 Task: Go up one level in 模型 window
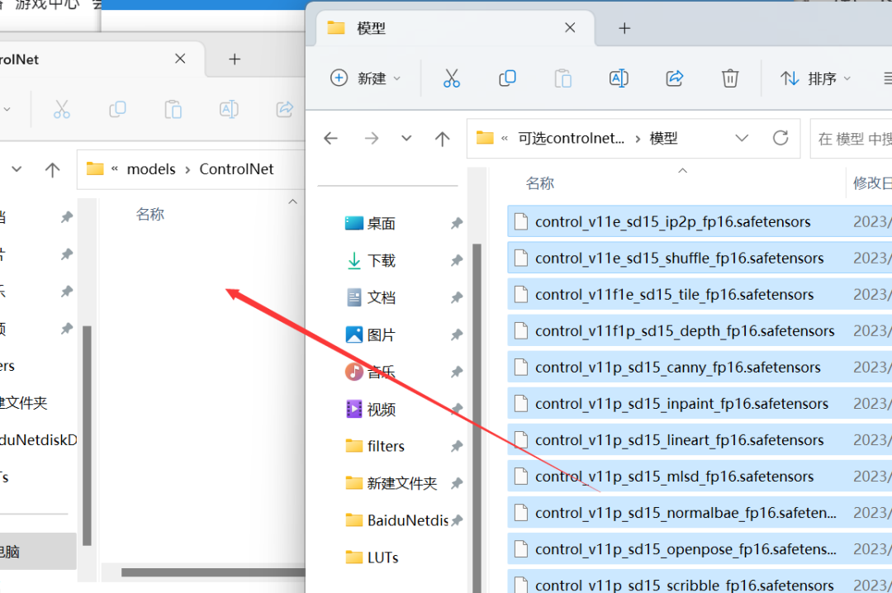pos(443,139)
